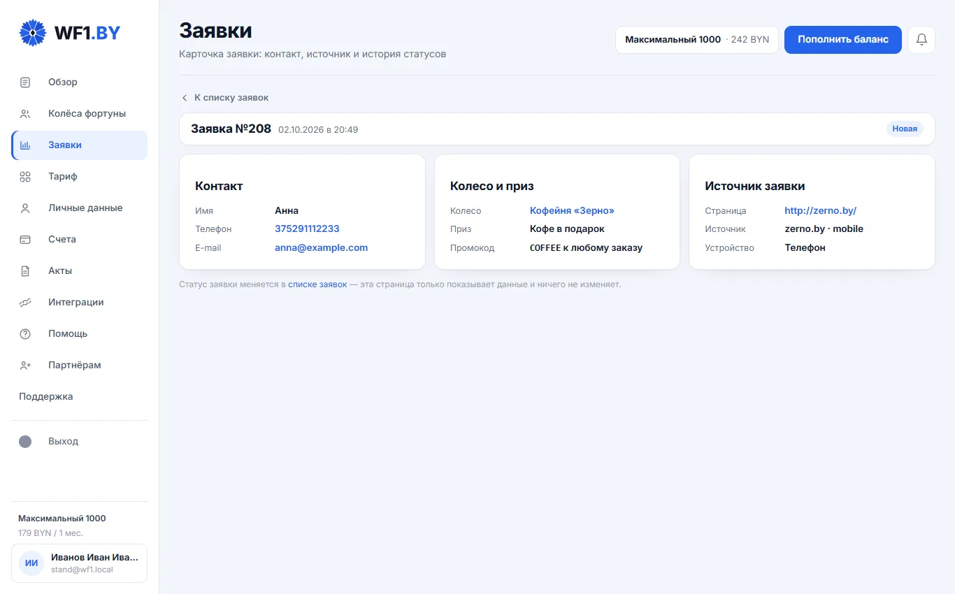This screenshot has height=594, width=955.
Task: Open the http://zerno.by/ page link
Action: point(820,210)
